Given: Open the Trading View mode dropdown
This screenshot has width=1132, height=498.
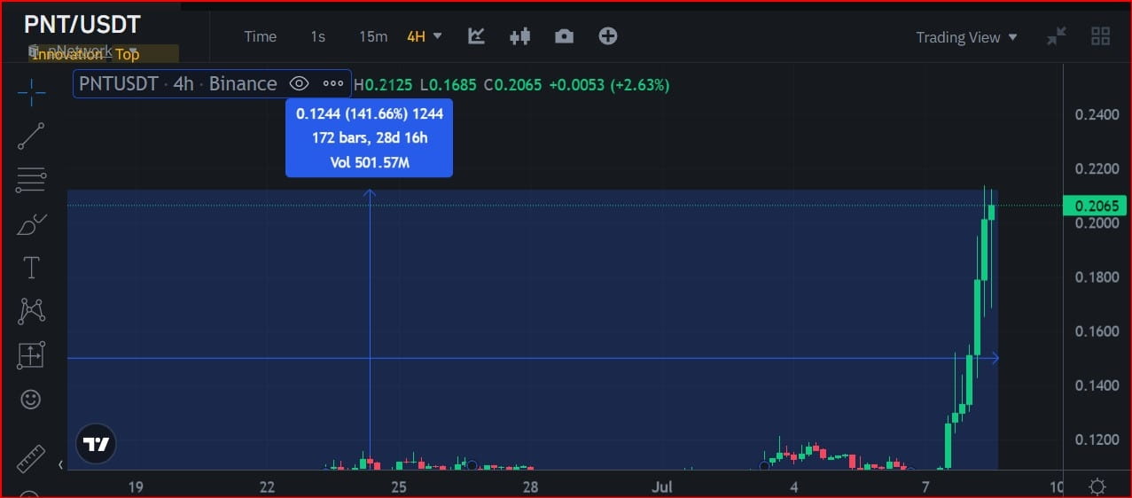Looking at the screenshot, I should [967, 37].
